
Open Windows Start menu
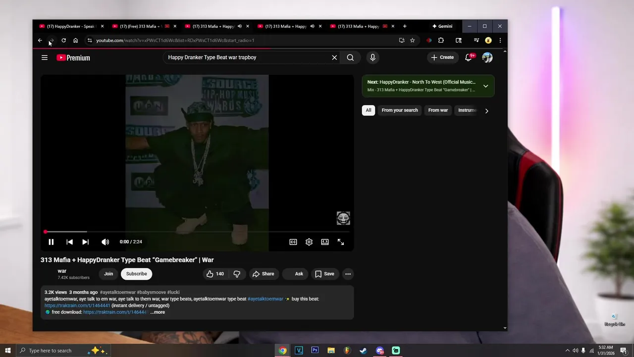coord(8,351)
